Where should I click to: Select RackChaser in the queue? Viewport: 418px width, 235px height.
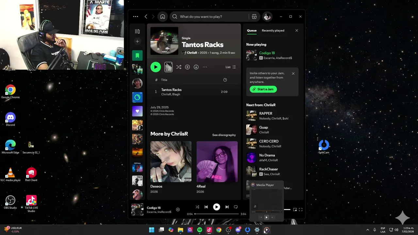(272, 171)
